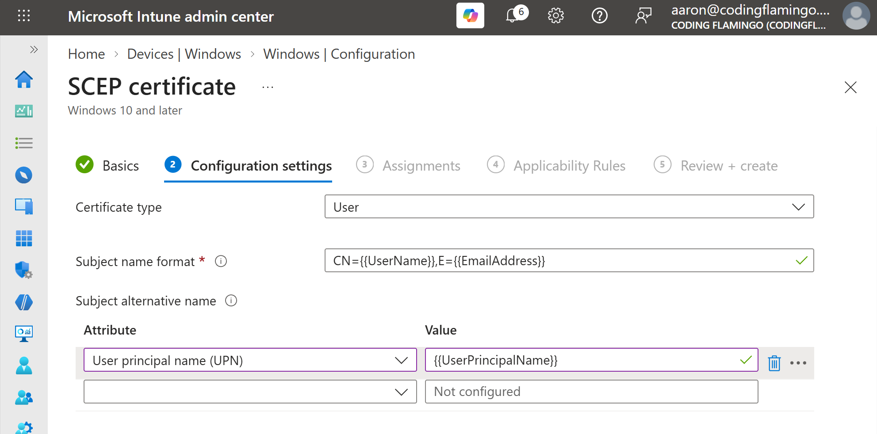This screenshot has width=877, height=434.
Task: Open All services list icon
Action: [24, 143]
